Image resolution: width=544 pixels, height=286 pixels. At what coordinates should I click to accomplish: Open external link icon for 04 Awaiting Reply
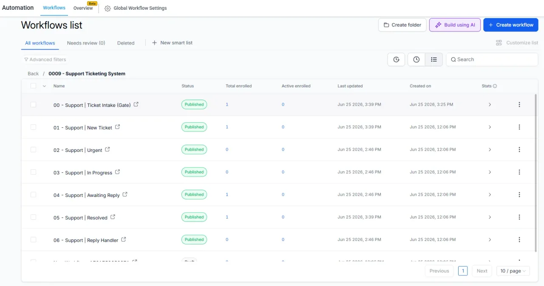click(x=125, y=194)
